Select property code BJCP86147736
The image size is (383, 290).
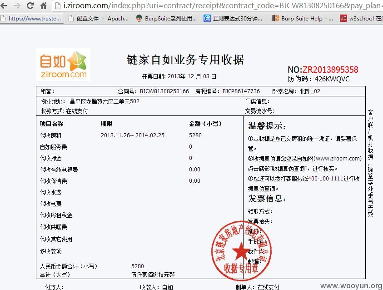click(x=241, y=91)
